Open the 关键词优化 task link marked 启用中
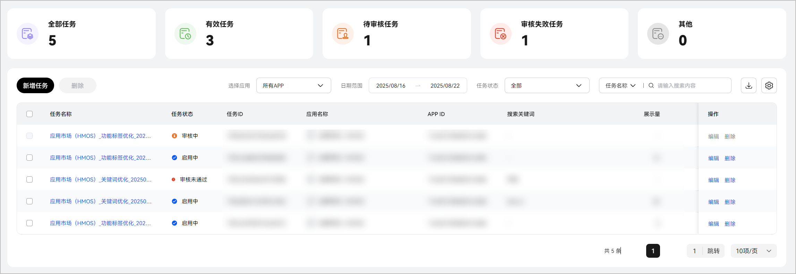The image size is (796, 274). pyautogui.click(x=101, y=201)
